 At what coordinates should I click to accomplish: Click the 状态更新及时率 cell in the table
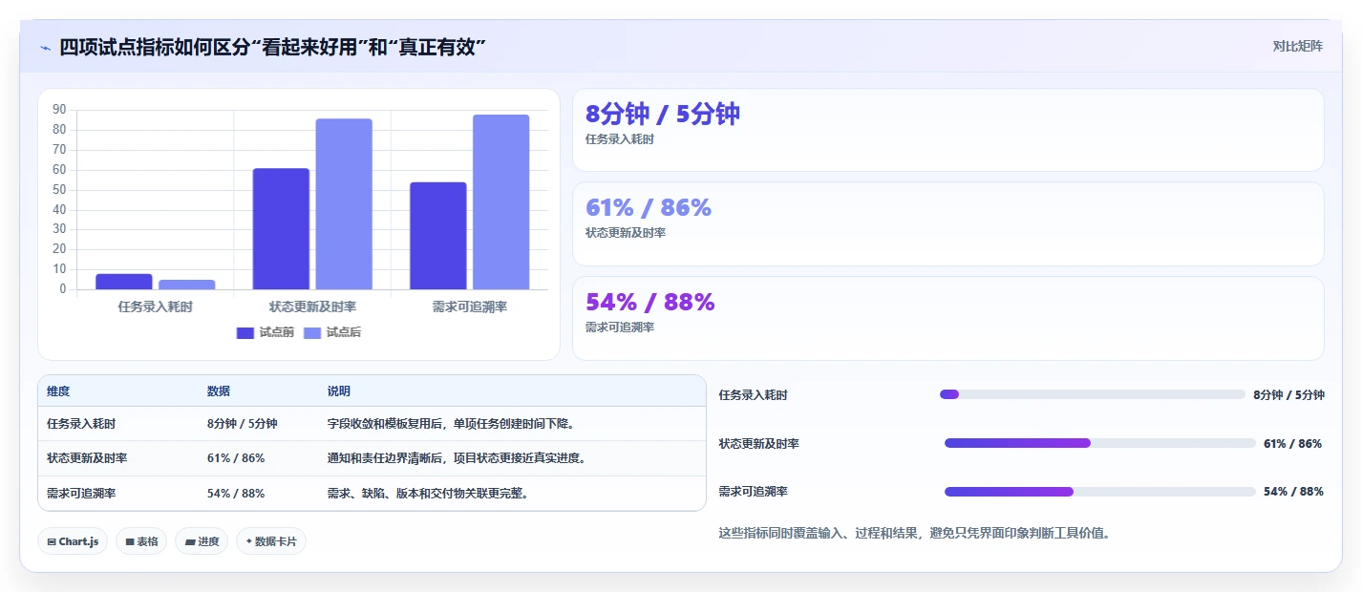[87, 458]
